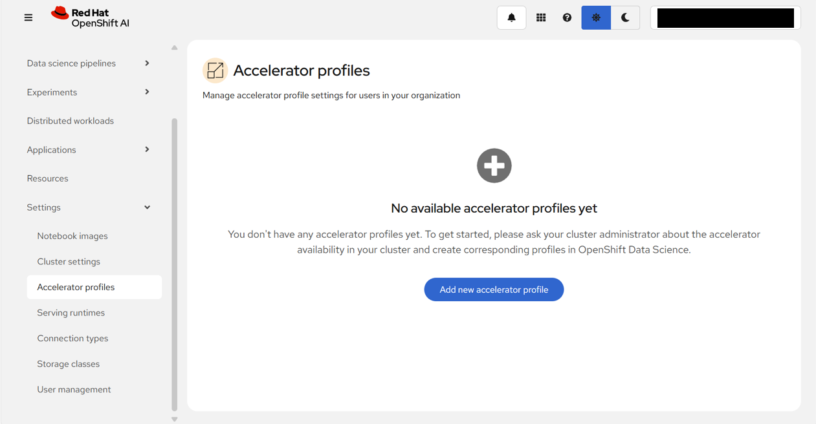Screen dimensions: 816x424
Task: Open Cluster settings
Action: 94,262
